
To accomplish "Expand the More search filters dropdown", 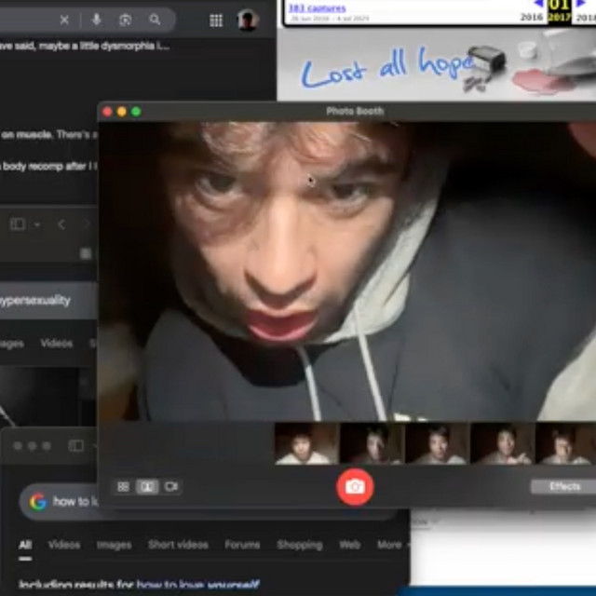I will point(392,545).
